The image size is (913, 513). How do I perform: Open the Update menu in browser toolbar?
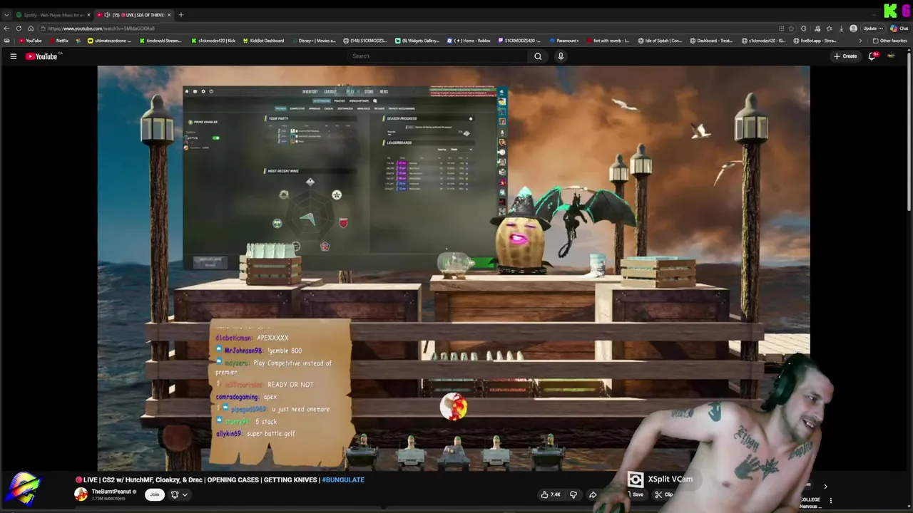pyautogui.click(x=874, y=28)
